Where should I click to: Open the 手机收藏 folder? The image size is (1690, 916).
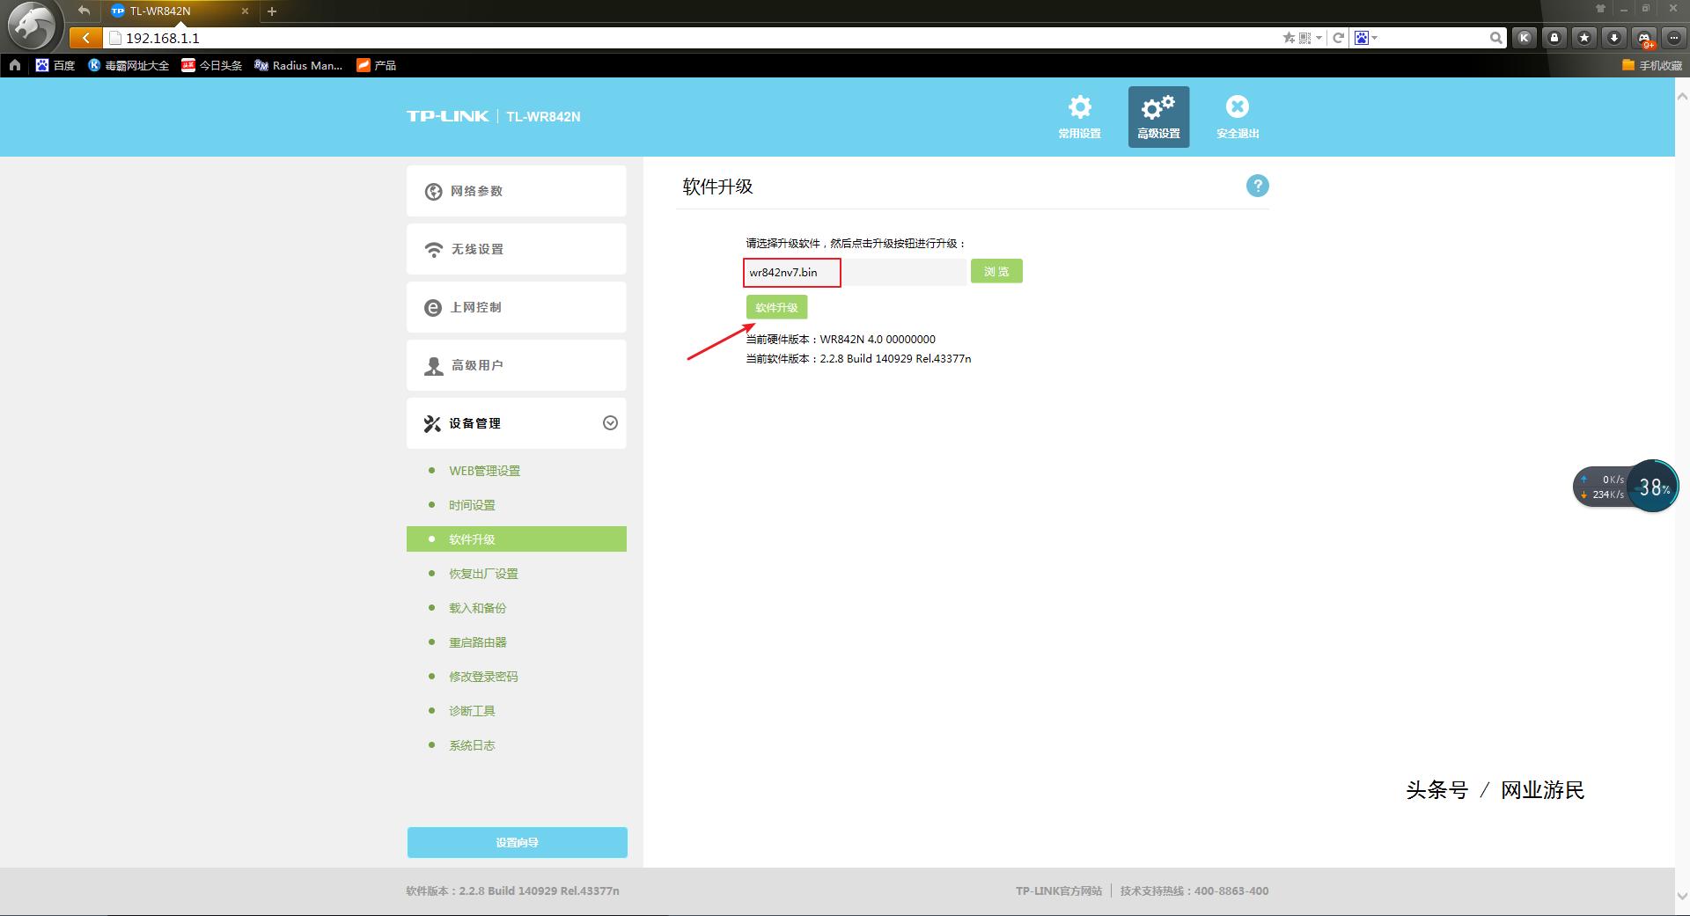point(1652,65)
